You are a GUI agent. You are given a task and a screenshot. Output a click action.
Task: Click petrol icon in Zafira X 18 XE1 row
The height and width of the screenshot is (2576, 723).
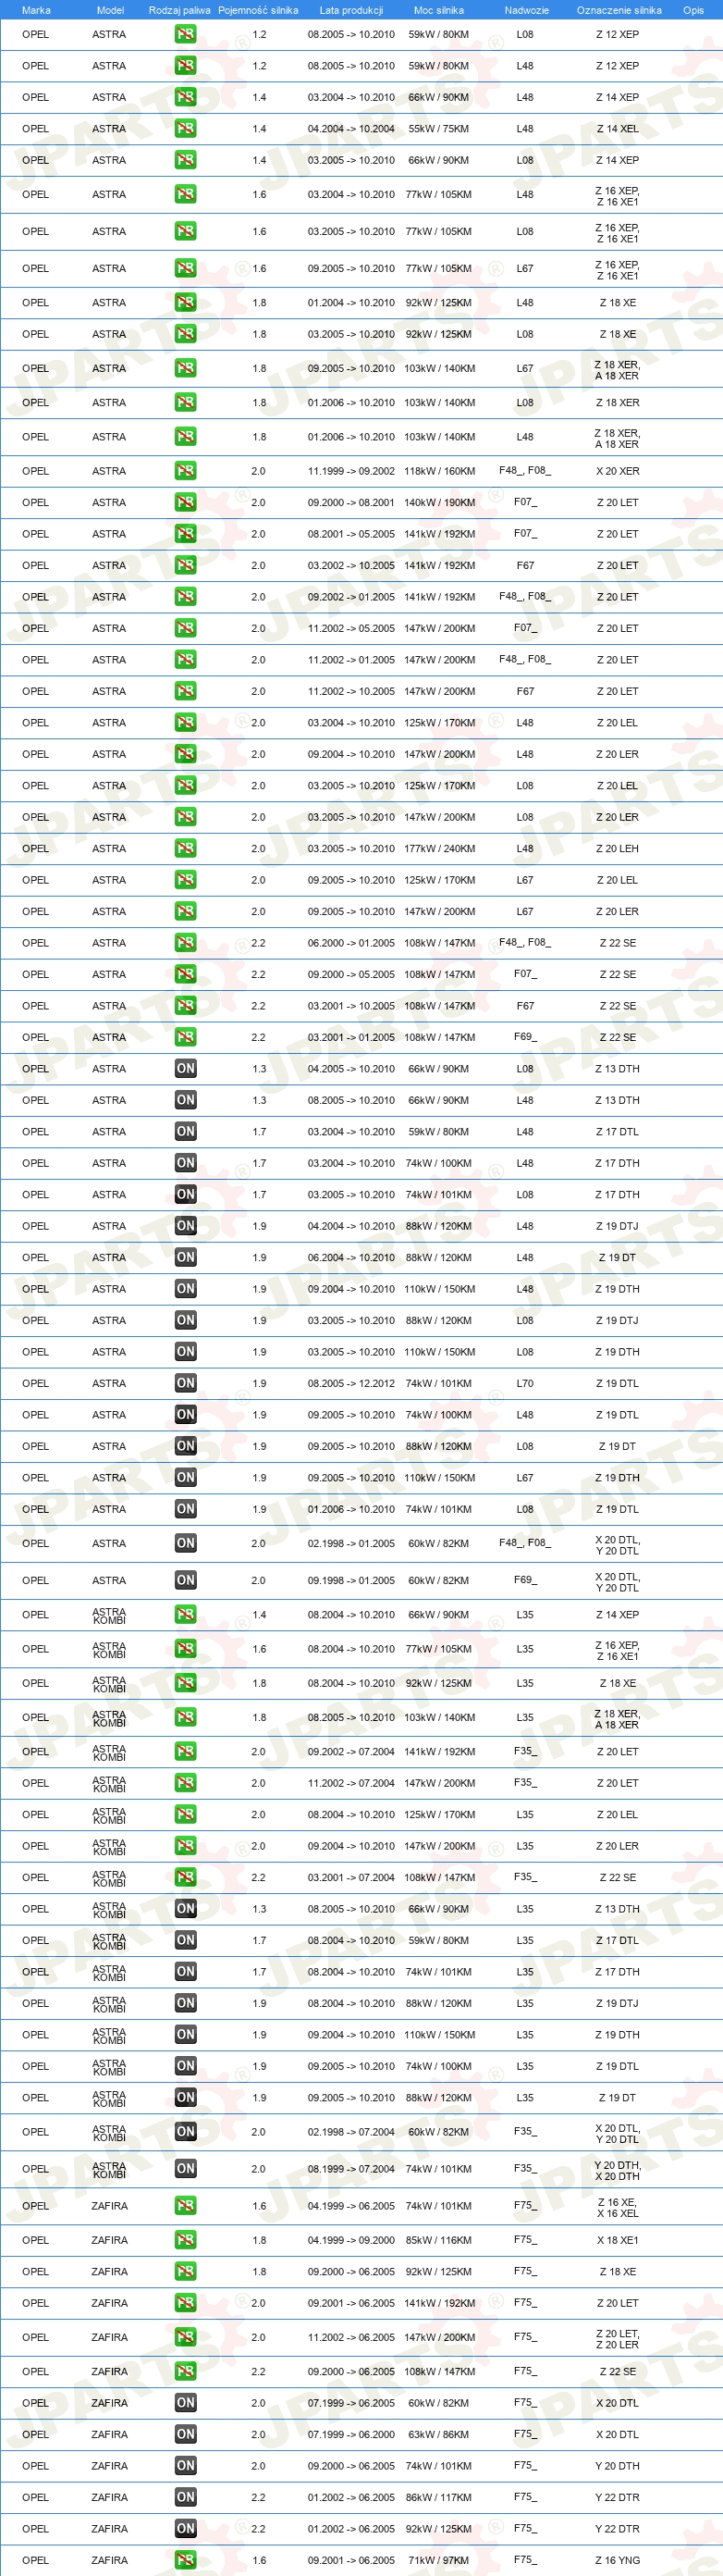(186, 2240)
